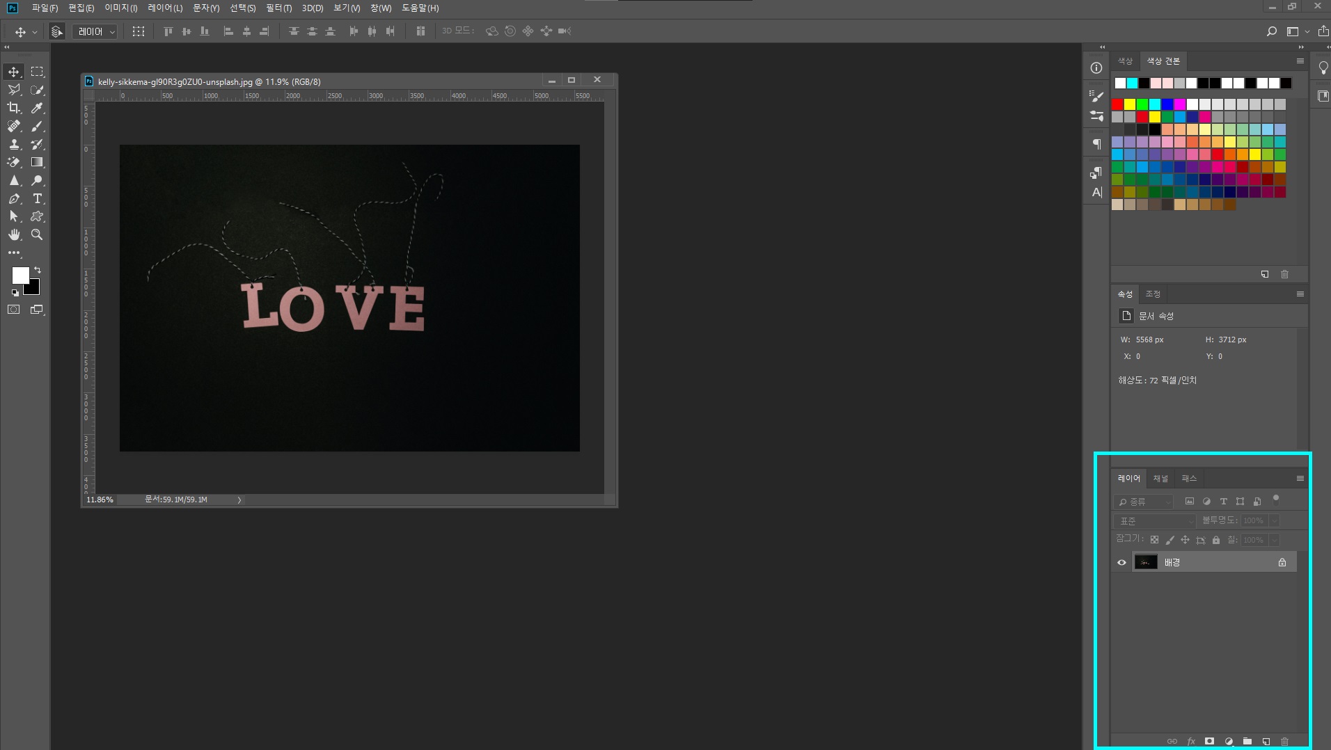Select the Dodge tool
Image resolution: width=1331 pixels, height=750 pixels.
[37, 180]
